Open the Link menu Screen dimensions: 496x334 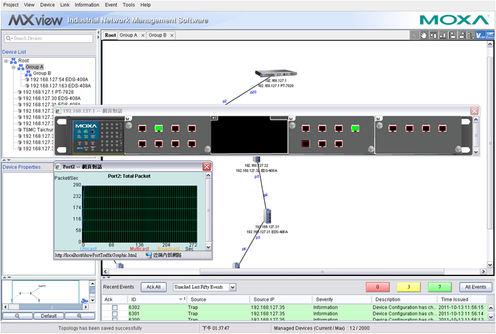click(x=65, y=5)
